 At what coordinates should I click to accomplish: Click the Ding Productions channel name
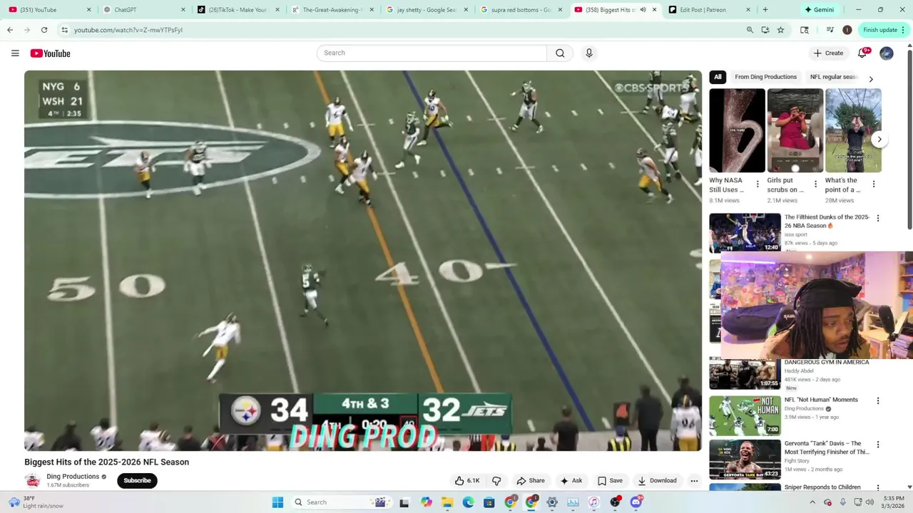click(73, 477)
